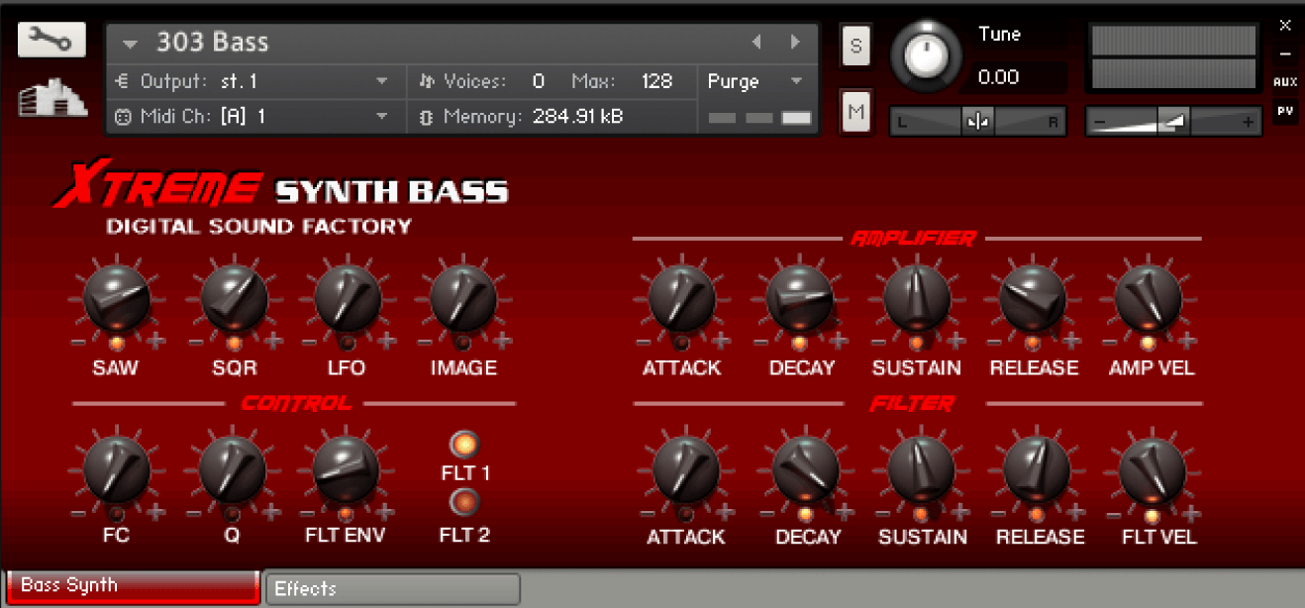
Task: Click the plus button on the volume fader
Action: (x=1250, y=122)
